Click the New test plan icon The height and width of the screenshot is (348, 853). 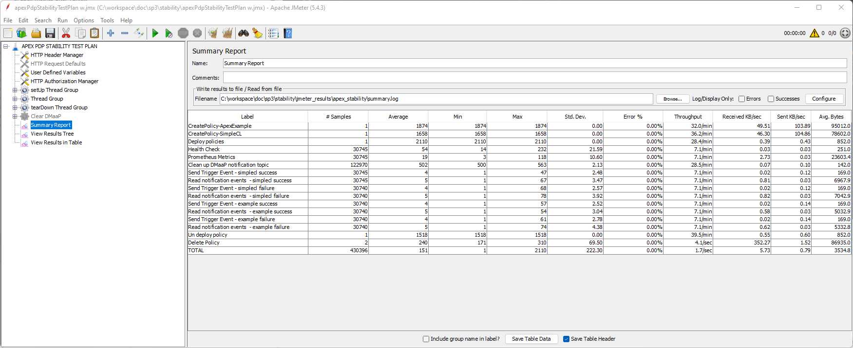(8, 33)
